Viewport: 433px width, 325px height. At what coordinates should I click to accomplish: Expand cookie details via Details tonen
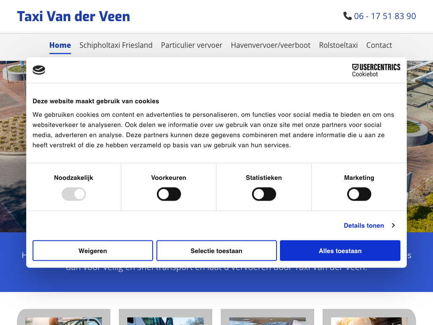(x=364, y=226)
